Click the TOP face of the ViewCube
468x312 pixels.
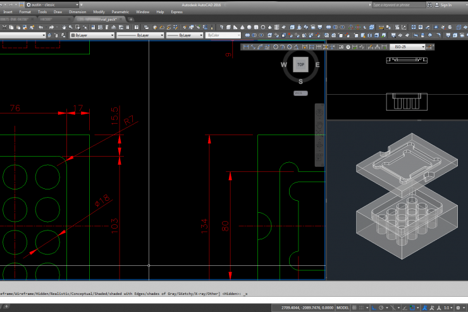coord(300,64)
